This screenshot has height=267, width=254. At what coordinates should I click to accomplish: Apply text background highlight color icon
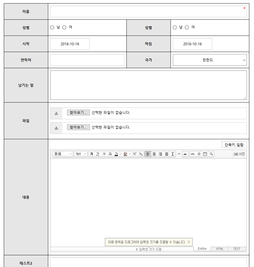coord(125,154)
